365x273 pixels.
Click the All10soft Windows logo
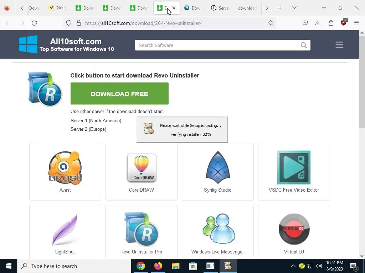(x=28, y=44)
